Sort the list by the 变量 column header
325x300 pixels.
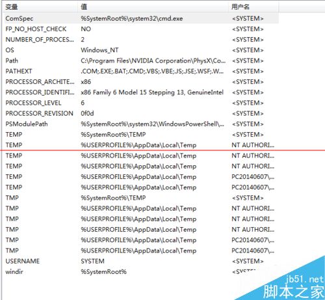40,7
